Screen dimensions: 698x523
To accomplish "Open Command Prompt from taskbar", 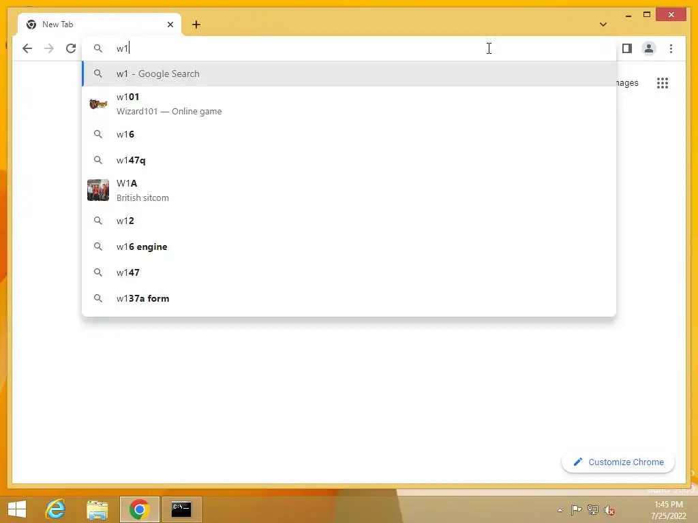I will tap(181, 509).
